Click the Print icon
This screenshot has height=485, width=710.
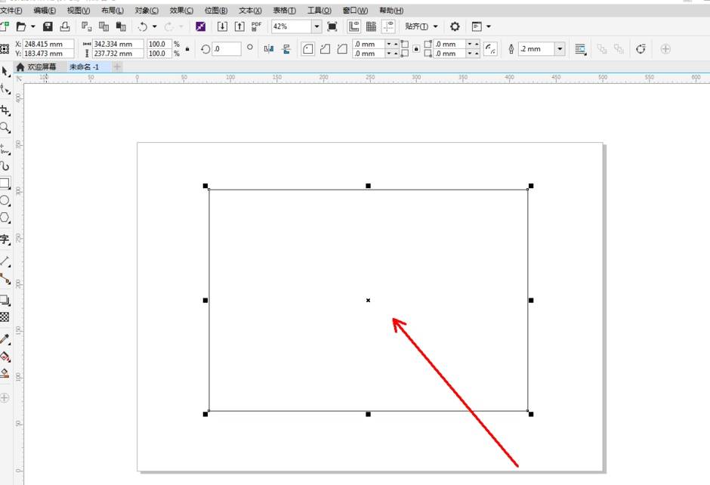(65, 26)
